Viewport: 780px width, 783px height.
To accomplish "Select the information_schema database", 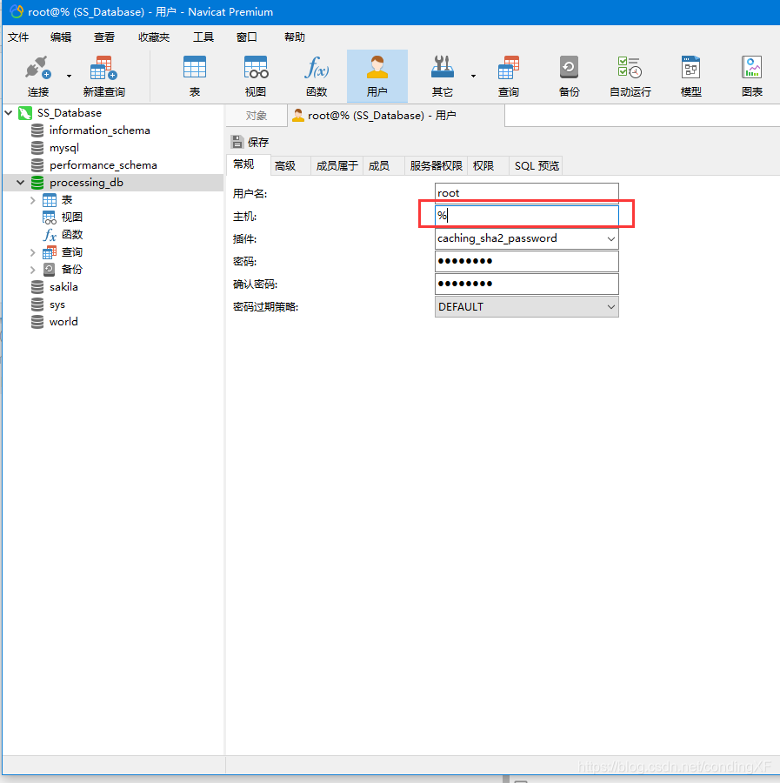I will point(99,130).
